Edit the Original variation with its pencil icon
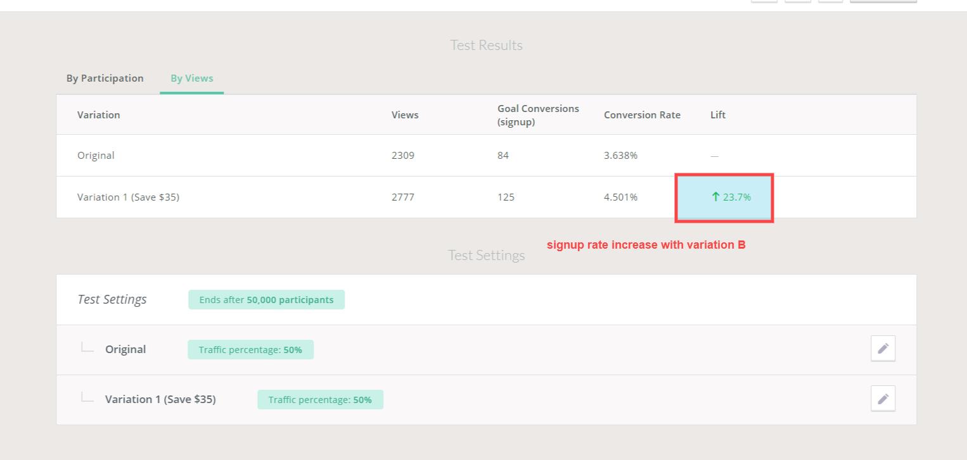Screen dimensions: 967x460 pos(883,348)
